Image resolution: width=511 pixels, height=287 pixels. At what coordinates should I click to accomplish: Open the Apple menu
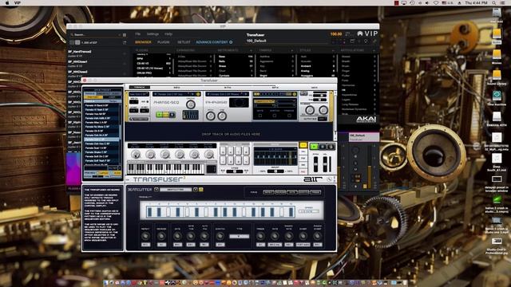pyautogui.click(x=7, y=2)
